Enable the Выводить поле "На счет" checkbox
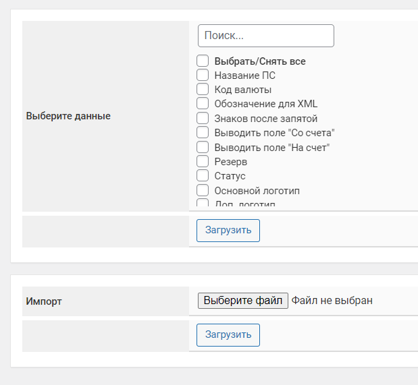Viewport: 418px width, 385px height. pyautogui.click(x=203, y=147)
